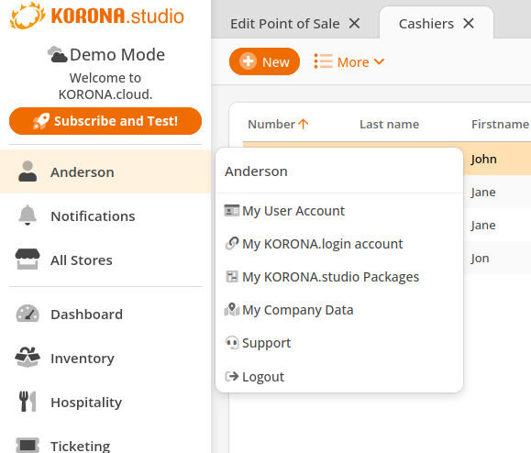531x453 pixels.
Task: Click the ascending sort arrow on Number
Action: point(304,124)
